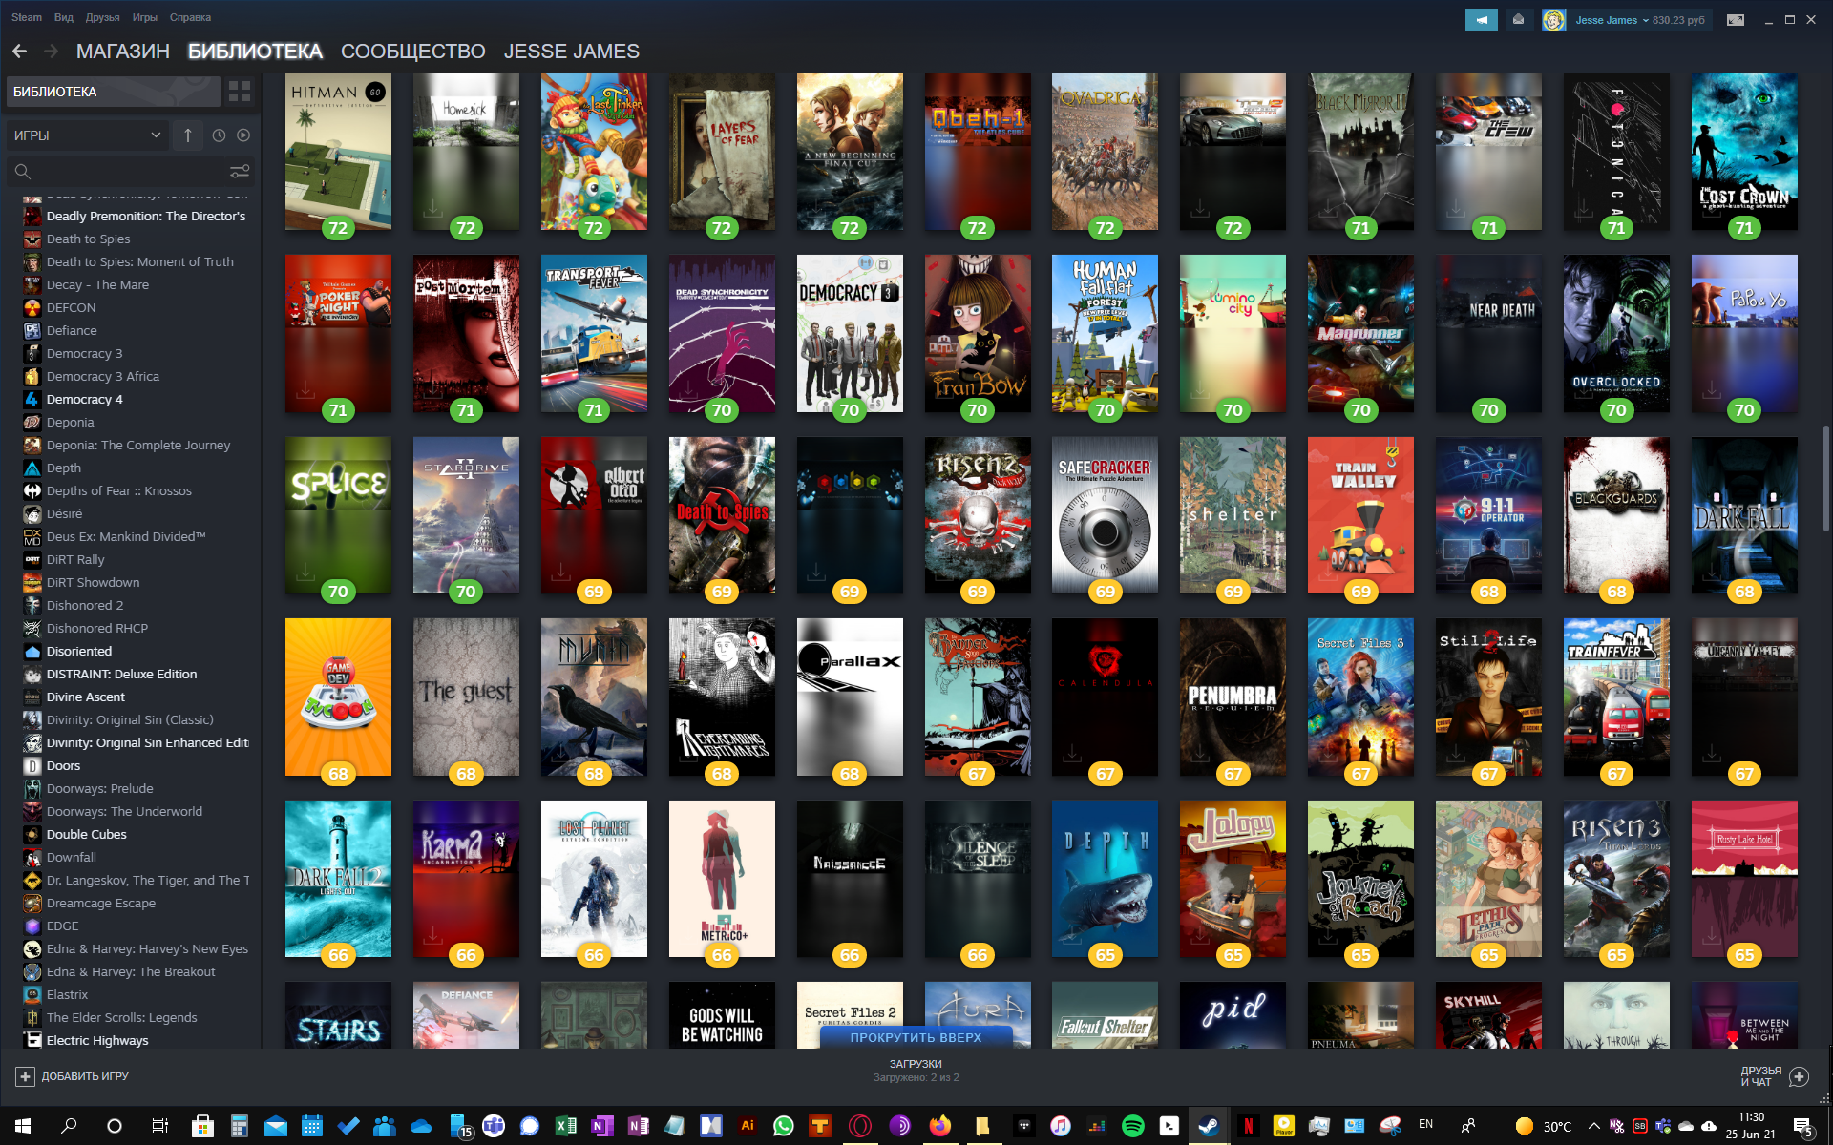
Task: Click the БИБЛИОТЕКА home button in sidebar
Action: click(x=113, y=92)
